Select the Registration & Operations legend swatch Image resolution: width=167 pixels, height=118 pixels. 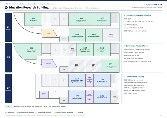coord(37,113)
